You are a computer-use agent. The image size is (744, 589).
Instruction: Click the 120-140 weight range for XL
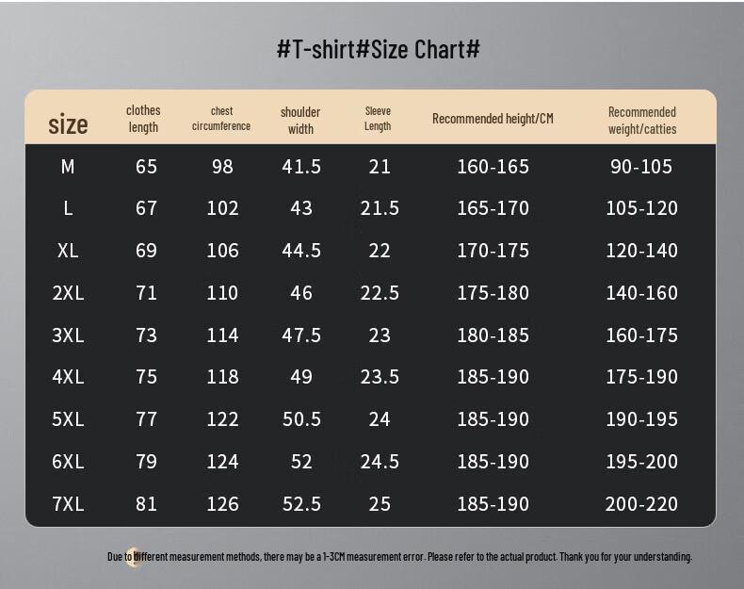point(641,251)
